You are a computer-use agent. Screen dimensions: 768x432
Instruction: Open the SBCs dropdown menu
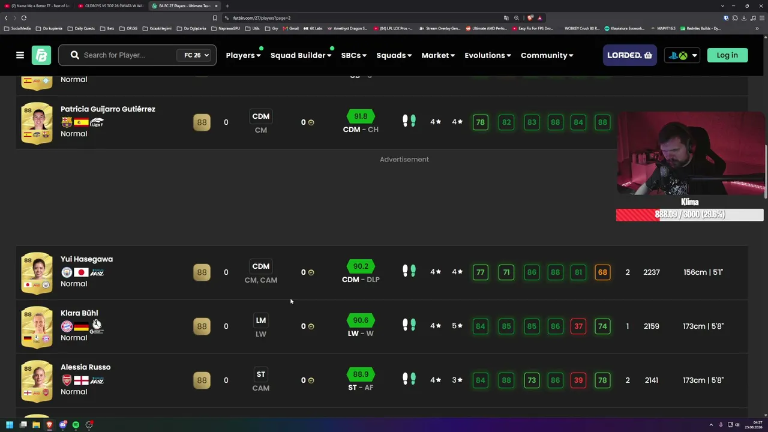[353, 55]
